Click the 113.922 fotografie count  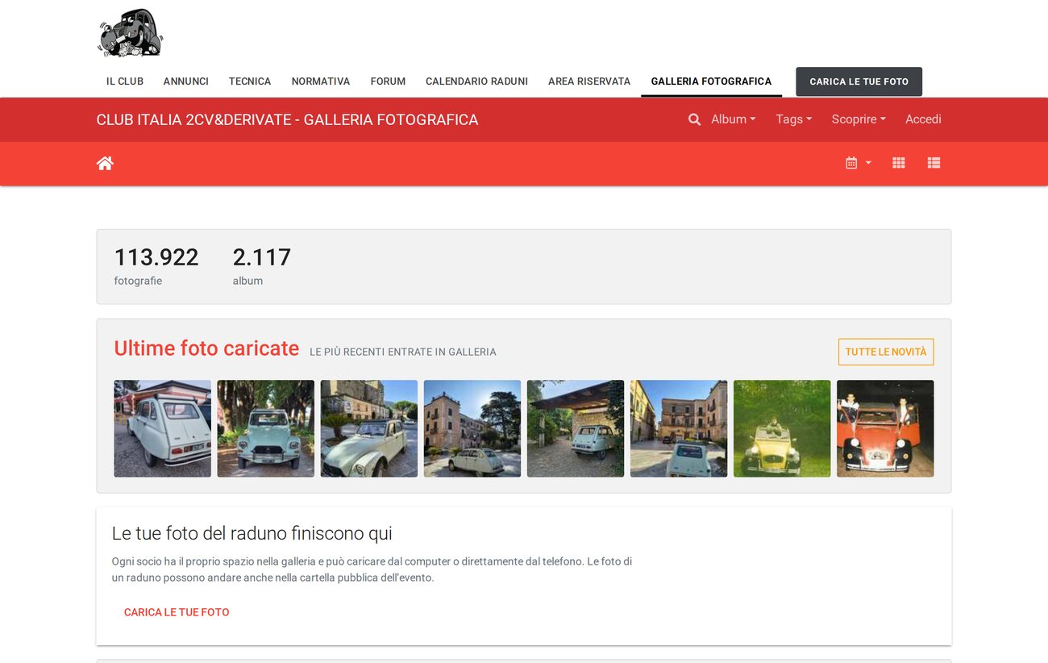tap(156, 266)
